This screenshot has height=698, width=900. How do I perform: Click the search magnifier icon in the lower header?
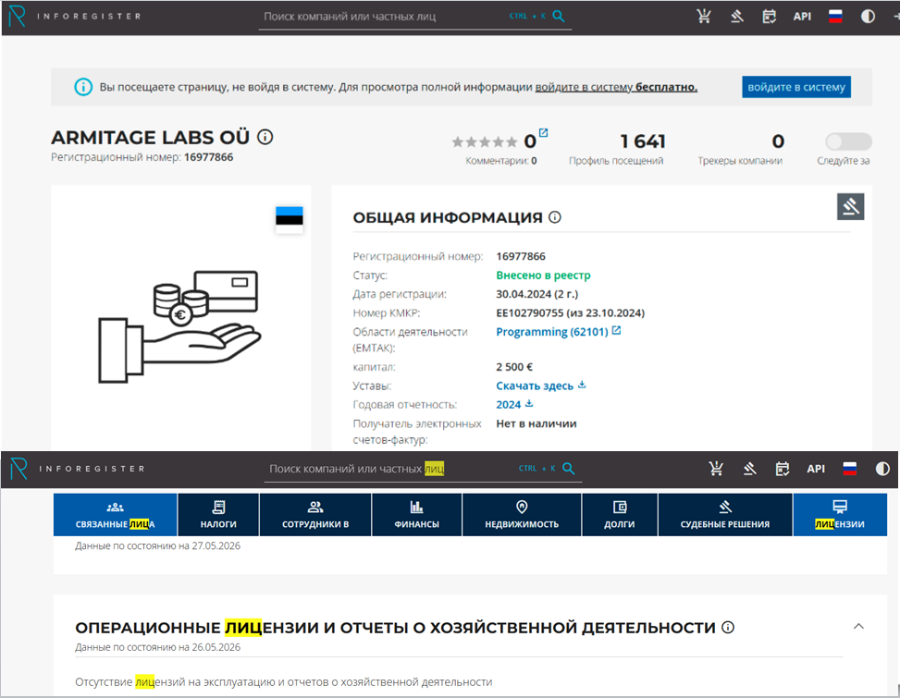pyautogui.click(x=568, y=469)
